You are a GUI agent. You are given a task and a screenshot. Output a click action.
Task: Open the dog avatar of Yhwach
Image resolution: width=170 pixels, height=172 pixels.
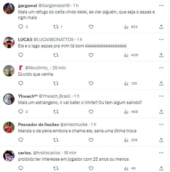(9, 99)
